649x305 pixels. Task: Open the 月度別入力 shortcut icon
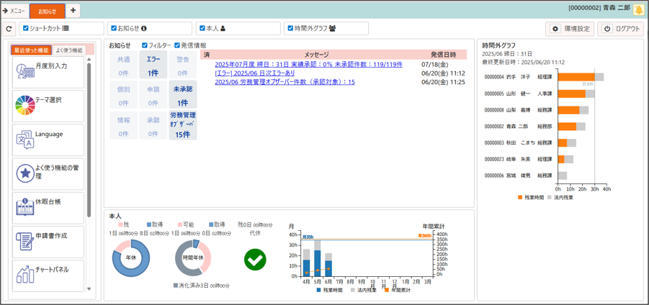pos(25,71)
